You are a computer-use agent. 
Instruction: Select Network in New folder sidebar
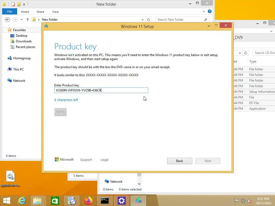[x=16, y=80]
